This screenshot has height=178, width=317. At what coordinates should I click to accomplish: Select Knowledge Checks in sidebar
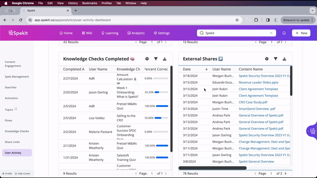click(17, 131)
